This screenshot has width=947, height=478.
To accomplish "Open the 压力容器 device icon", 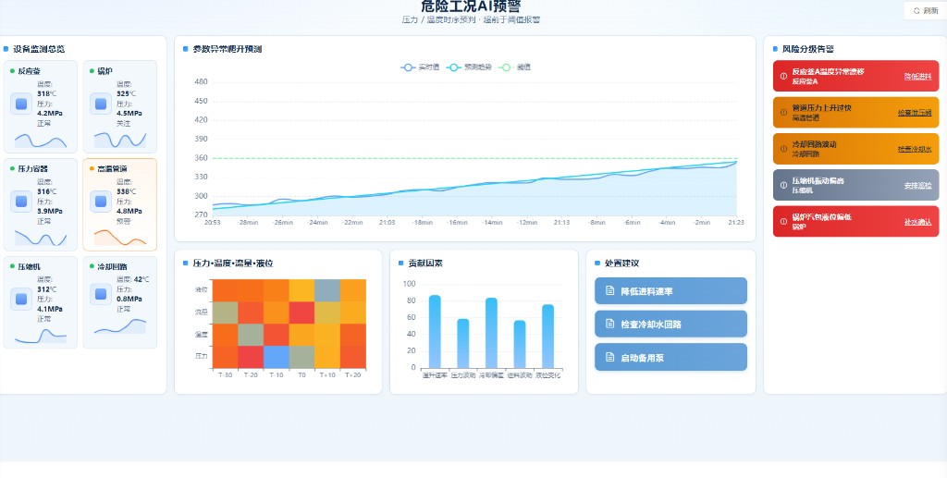I will coord(21,202).
